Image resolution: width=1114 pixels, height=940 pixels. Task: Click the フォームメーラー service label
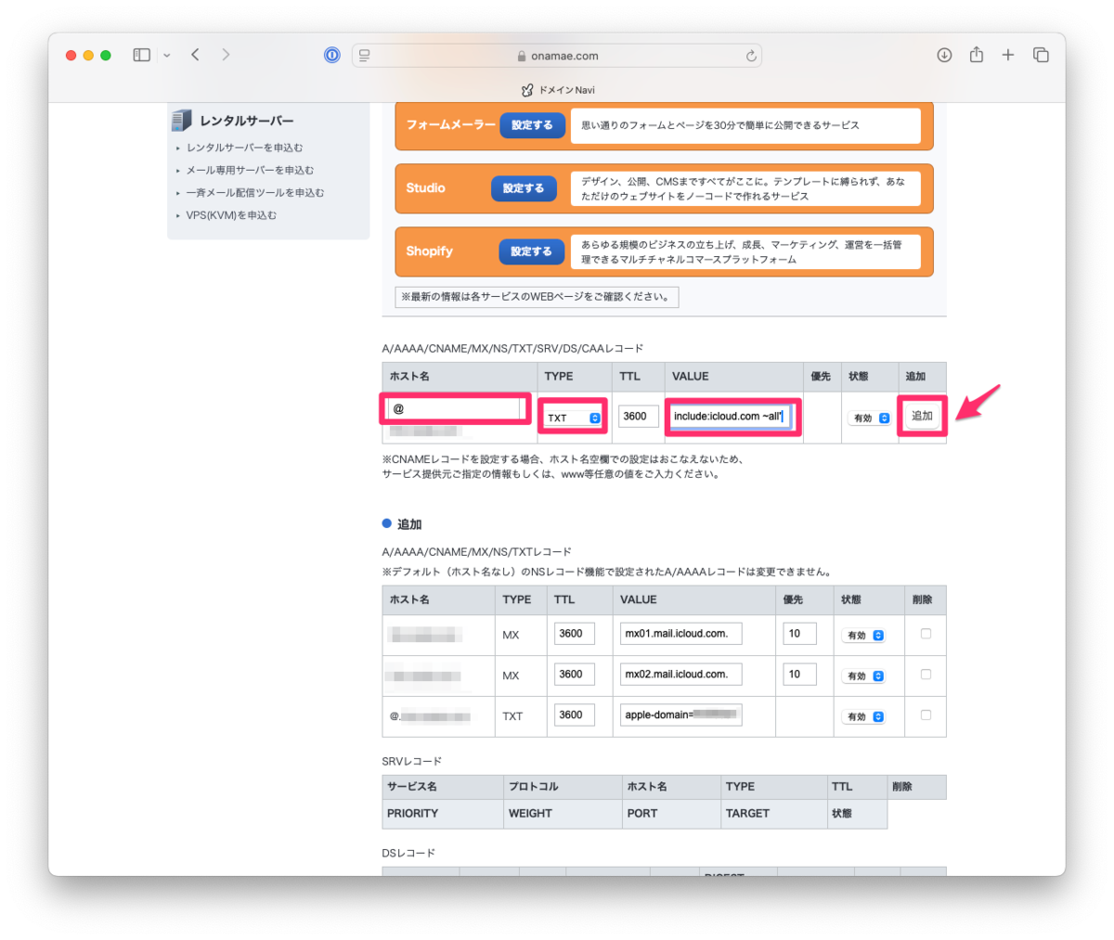[x=450, y=124]
